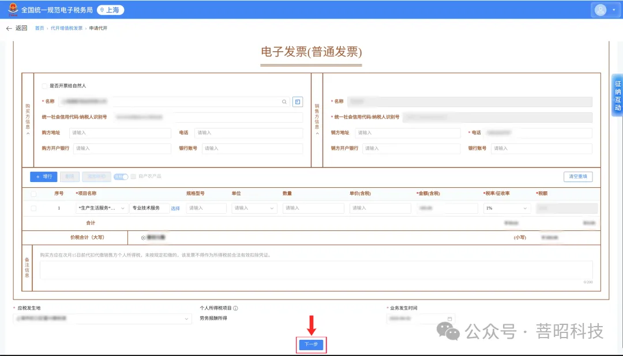The height and width of the screenshot is (356, 623).
Task: Click the circled-x icon before amount in words
Action: (143, 238)
